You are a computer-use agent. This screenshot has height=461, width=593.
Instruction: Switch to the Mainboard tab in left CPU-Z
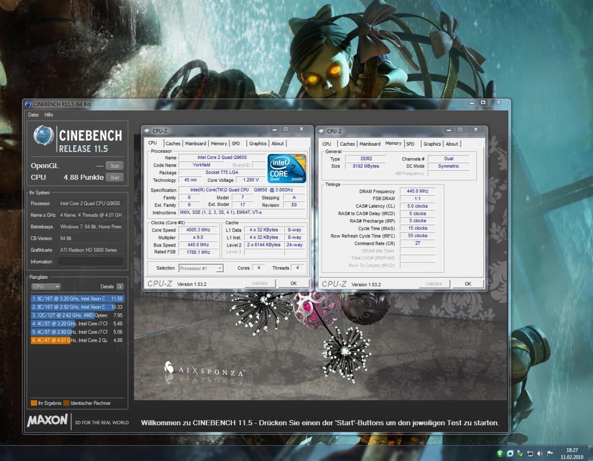pyautogui.click(x=195, y=143)
